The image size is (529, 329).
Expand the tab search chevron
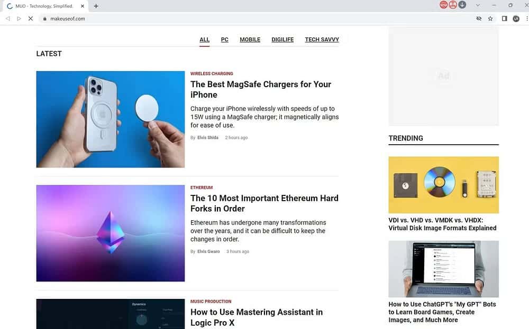tap(478, 5)
